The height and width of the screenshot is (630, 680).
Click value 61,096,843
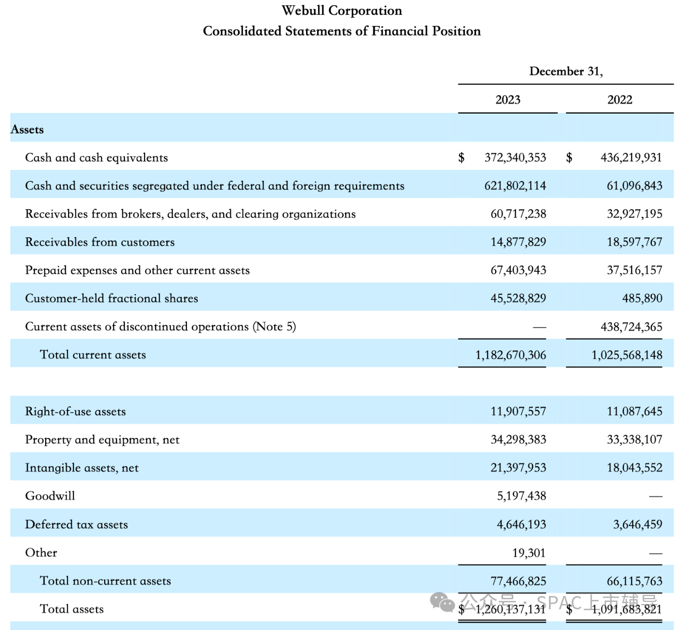[634, 186]
